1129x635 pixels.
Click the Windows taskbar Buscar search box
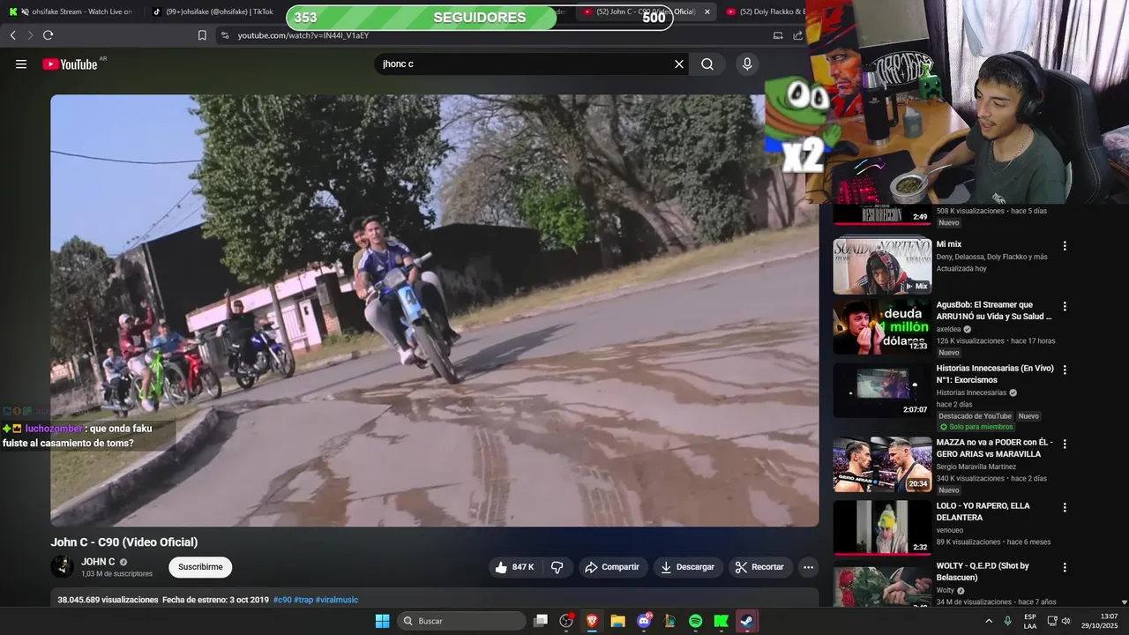pos(461,621)
